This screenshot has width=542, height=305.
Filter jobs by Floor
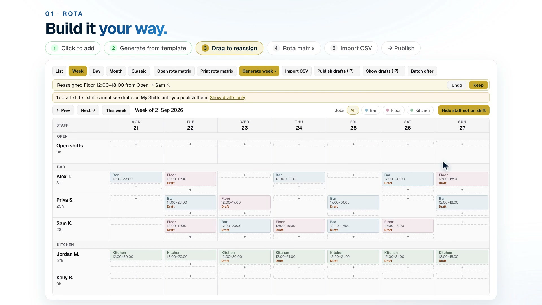394,110
